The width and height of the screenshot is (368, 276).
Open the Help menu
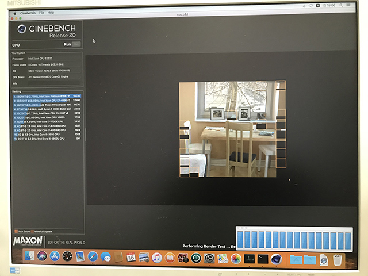[51, 13]
